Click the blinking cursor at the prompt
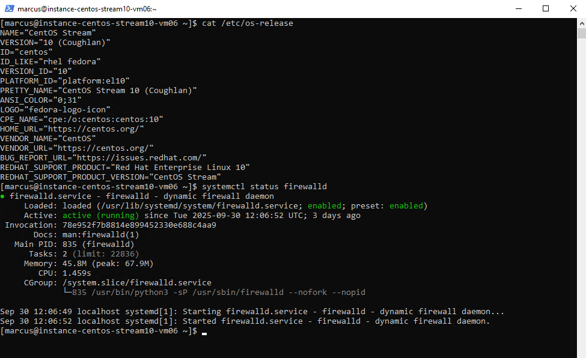Image resolution: width=586 pixels, height=358 pixels. [x=204, y=332]
